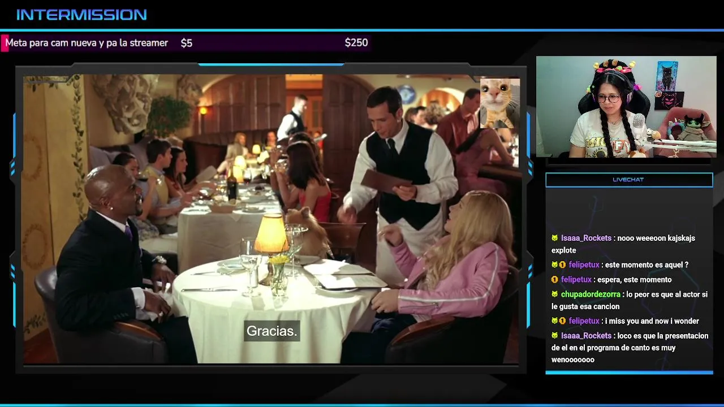
Task: Click the cat badge before felipetux's "este momento es aquel"
Action: click(555, 265)
